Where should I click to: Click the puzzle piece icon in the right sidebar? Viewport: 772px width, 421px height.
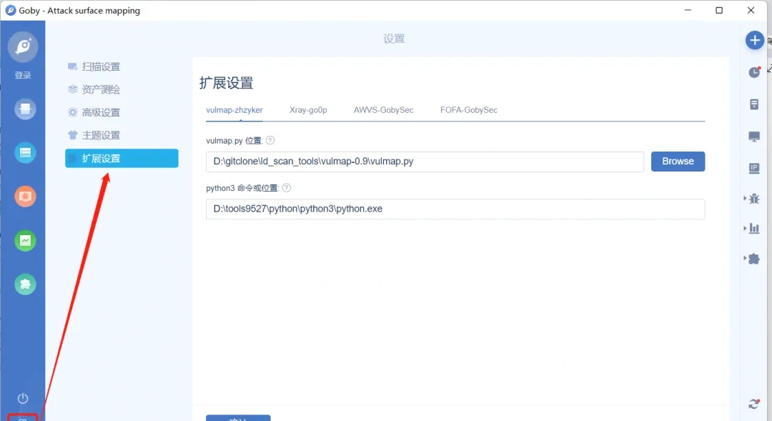(x=754, y=259)
